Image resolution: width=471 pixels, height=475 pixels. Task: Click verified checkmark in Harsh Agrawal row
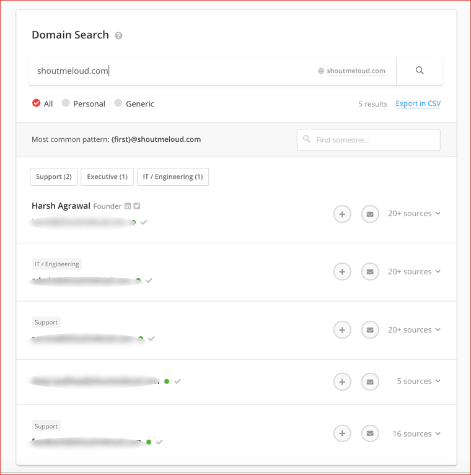[144, 222]
